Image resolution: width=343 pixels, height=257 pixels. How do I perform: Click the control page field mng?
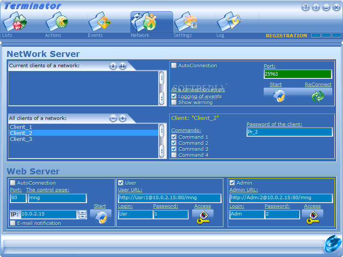click(57, 198)
